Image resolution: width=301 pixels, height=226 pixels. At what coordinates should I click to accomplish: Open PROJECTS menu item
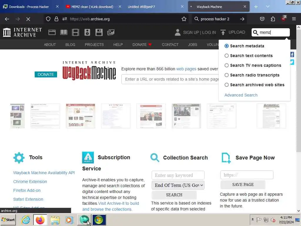[x=94, y=45]
